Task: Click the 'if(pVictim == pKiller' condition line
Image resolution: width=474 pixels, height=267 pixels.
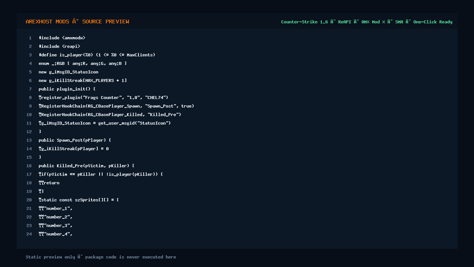Action: coord(101,174)
